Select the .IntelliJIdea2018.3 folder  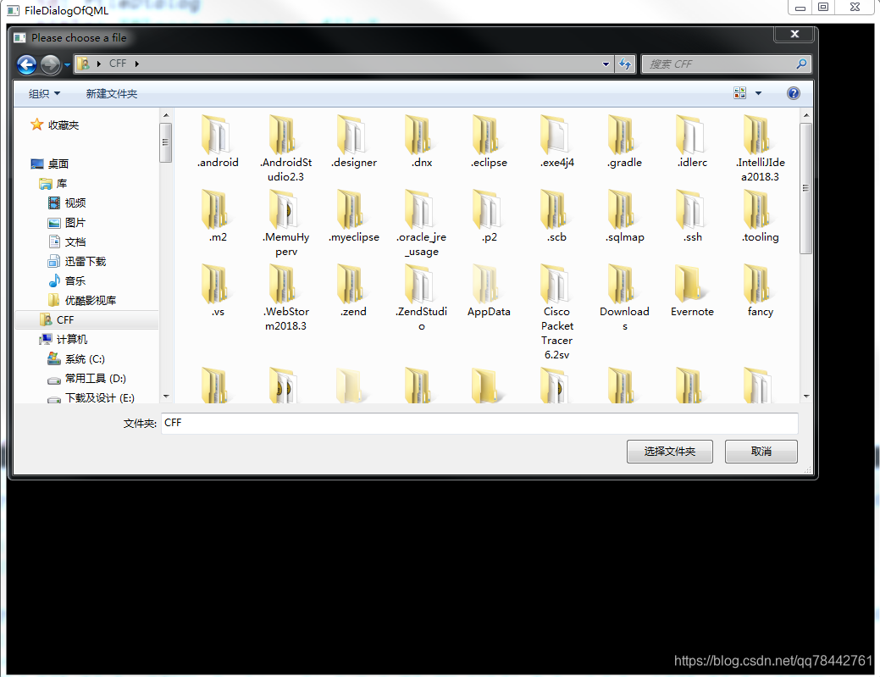(x=760, y=149)
